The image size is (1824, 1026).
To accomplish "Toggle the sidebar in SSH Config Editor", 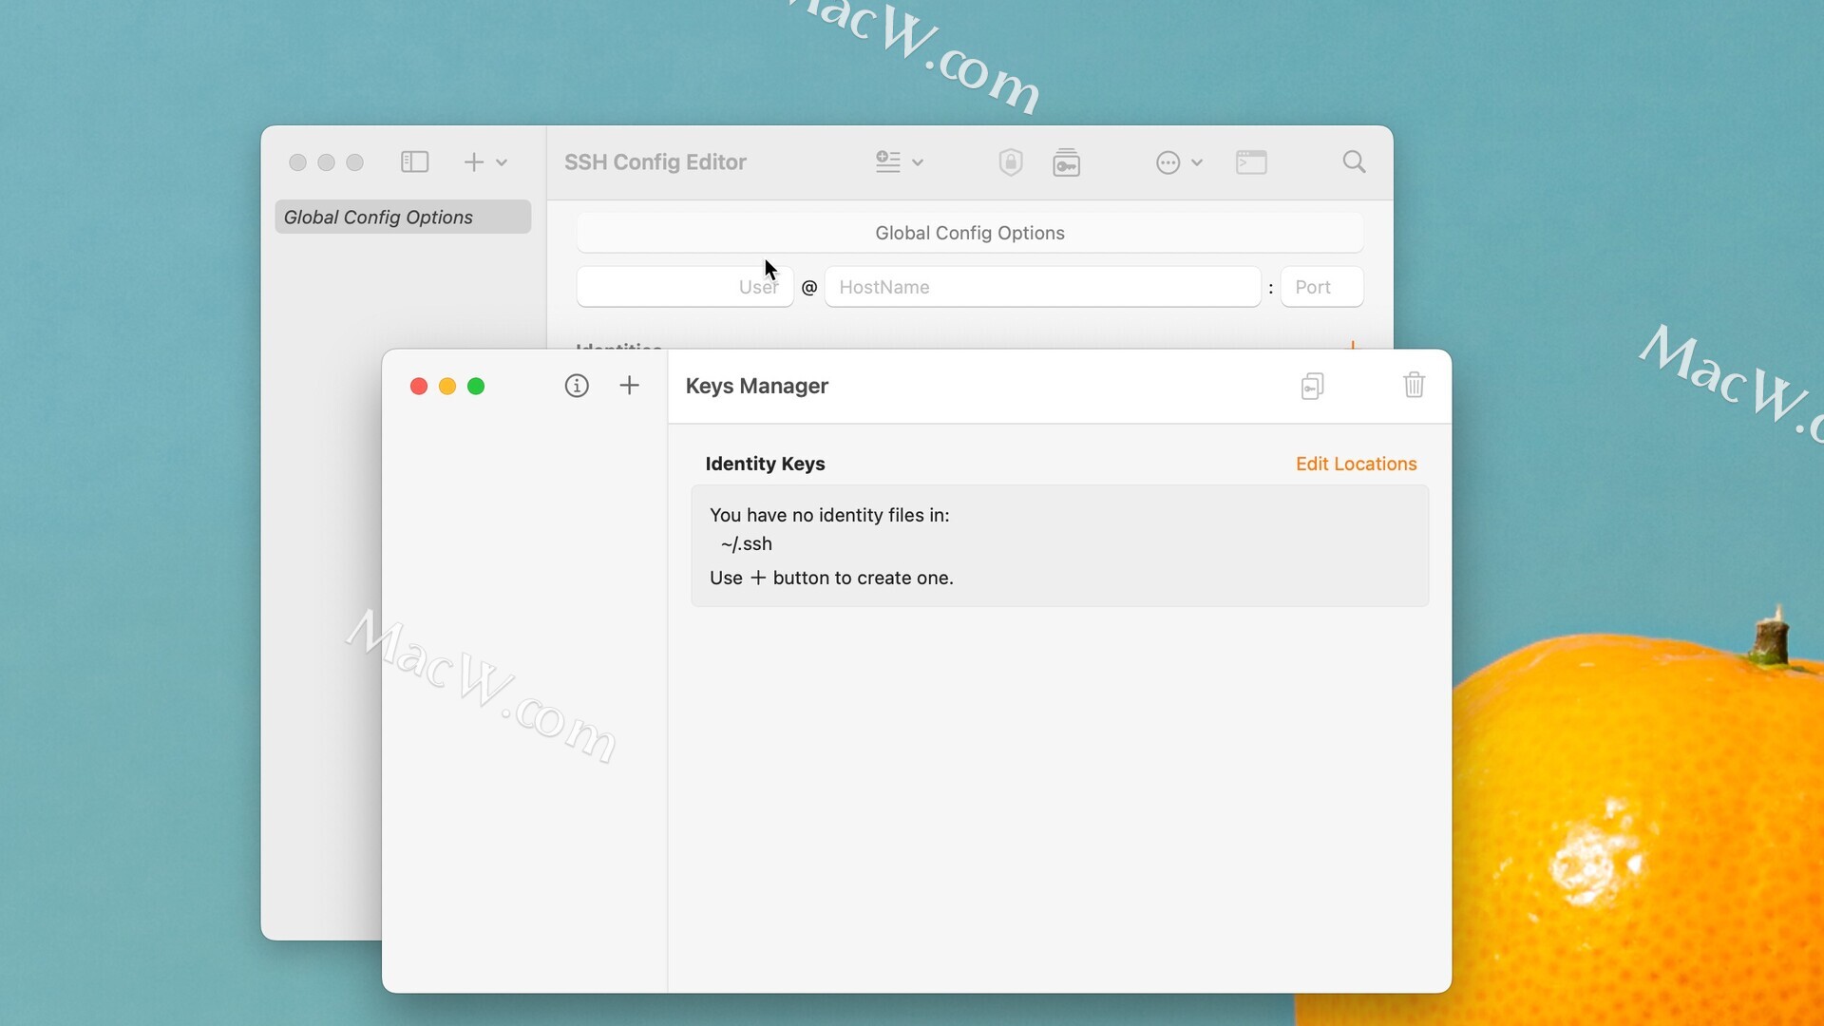I will point(414,162).
